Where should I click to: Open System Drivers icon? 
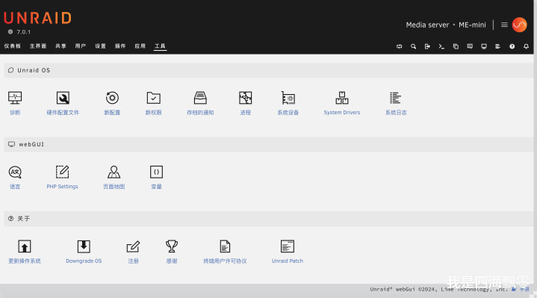[342, 98]
